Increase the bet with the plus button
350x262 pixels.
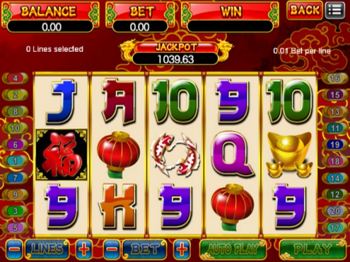click(182, 249)
